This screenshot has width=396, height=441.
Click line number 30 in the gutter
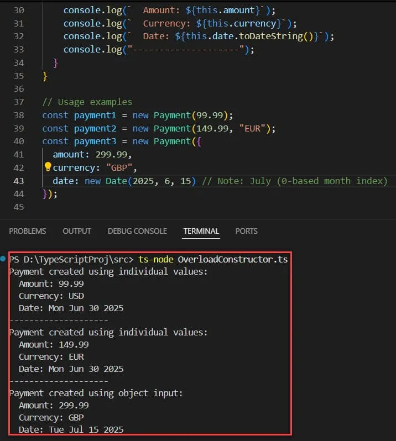[x=19, y=11]
